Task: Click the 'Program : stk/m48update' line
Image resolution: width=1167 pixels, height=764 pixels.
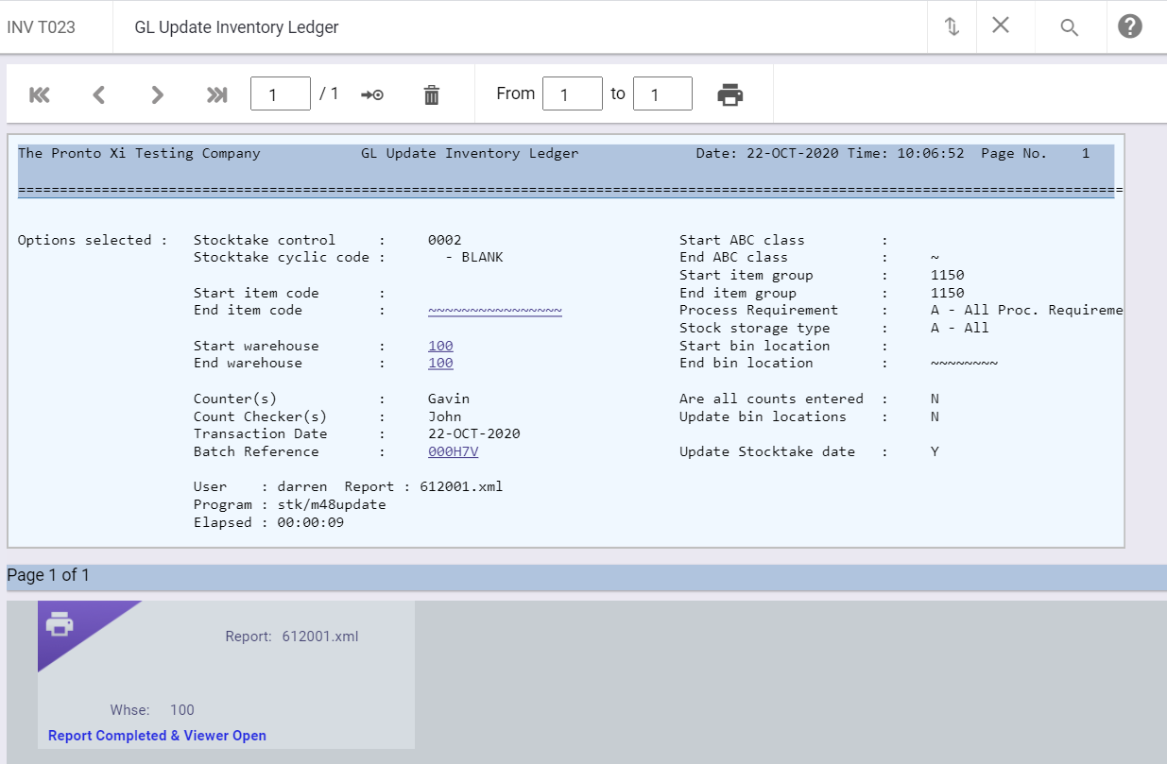Action: [290, 504]
